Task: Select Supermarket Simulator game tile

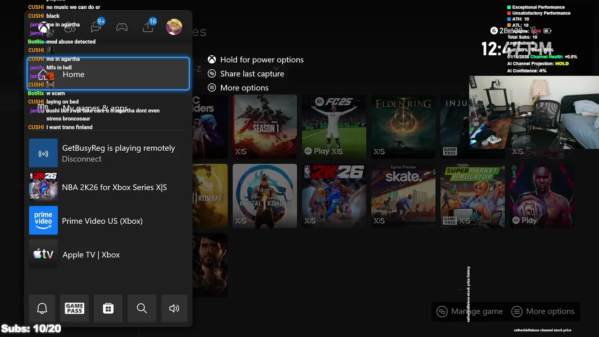Action: point(473,196)
